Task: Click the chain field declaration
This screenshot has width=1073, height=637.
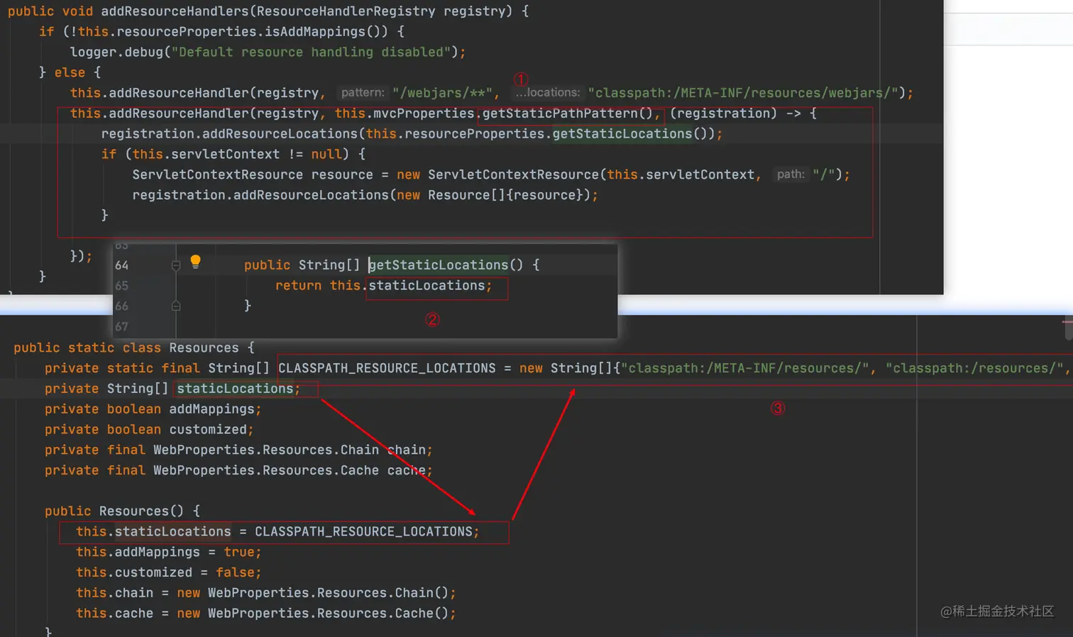Action: click(407, 450)
